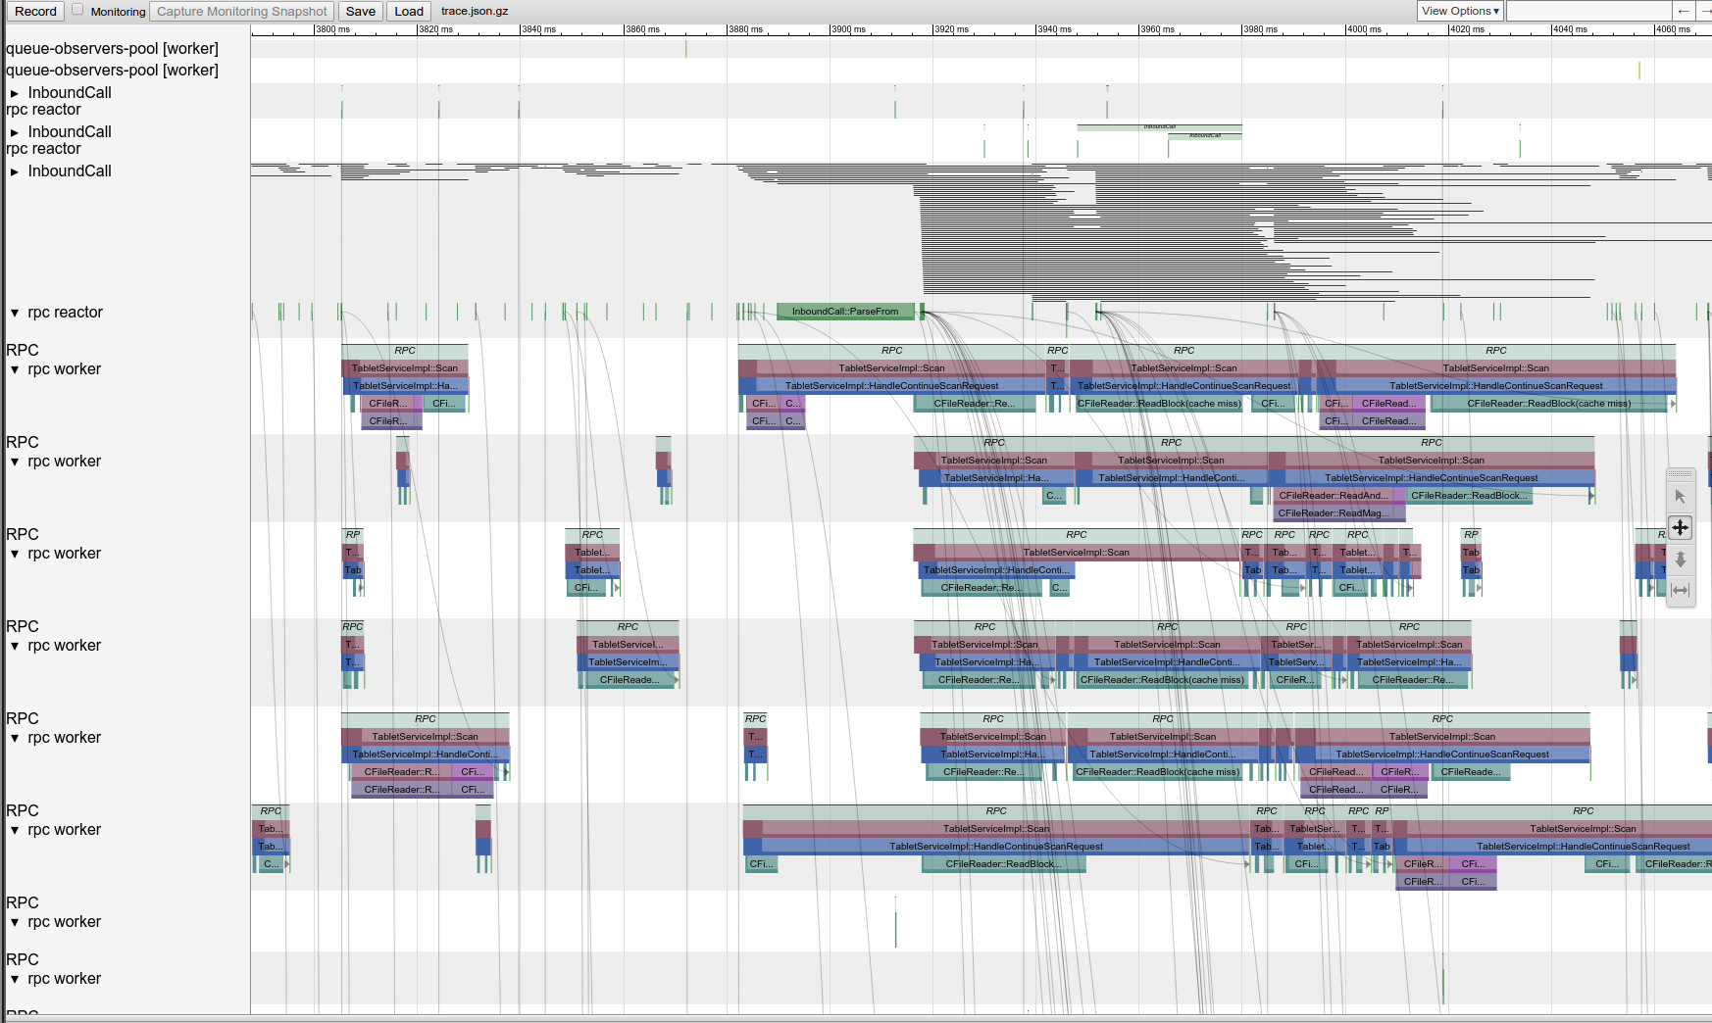This screenshot has width=1712, height=1023.
Task: Focus the search input field next to View Options
Action: (x=1588, y=11)
